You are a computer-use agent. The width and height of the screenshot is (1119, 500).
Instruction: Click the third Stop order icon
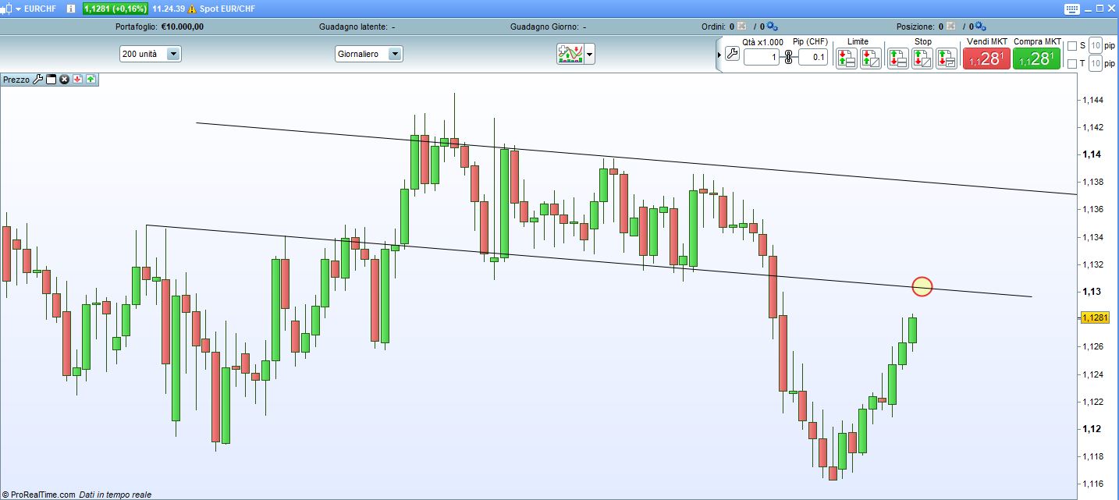(947, 59)
